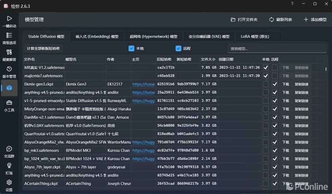The width and height of the screenshot is (332, 194).
Task: Click 下载 for Abyss_7th_layer.ckpt
Action: coord(286,167)
